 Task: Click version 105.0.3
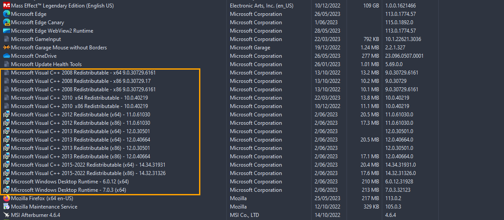click(393, 206)
